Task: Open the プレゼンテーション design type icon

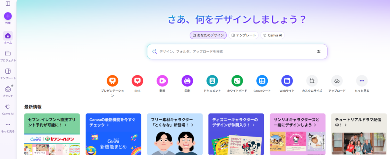Action: [112, 81]
